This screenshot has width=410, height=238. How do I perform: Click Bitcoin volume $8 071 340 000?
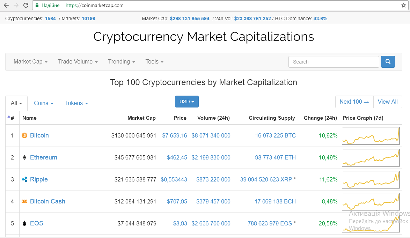coord(211,136)
